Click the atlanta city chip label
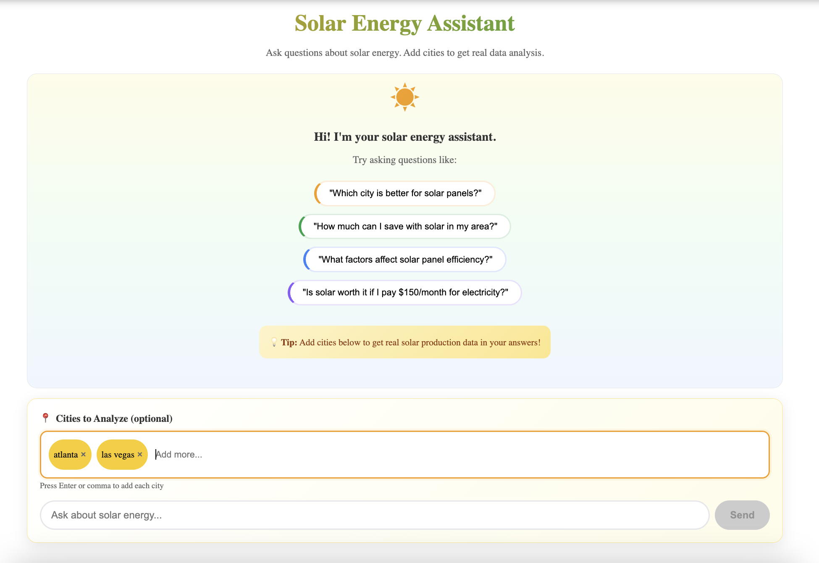The width and height of the screenshot is (819, 563). (x=66, y=455)
